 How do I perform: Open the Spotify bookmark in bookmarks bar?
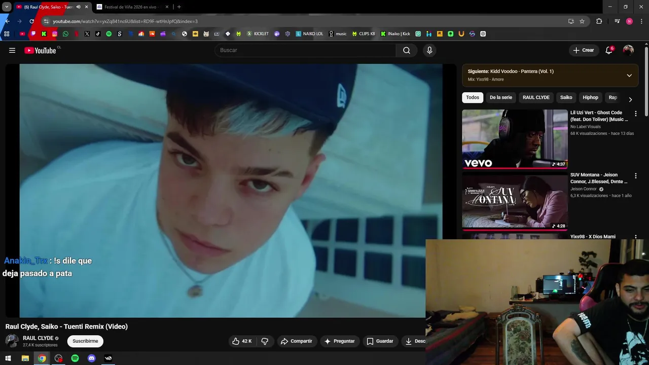(x=109, y=34)
